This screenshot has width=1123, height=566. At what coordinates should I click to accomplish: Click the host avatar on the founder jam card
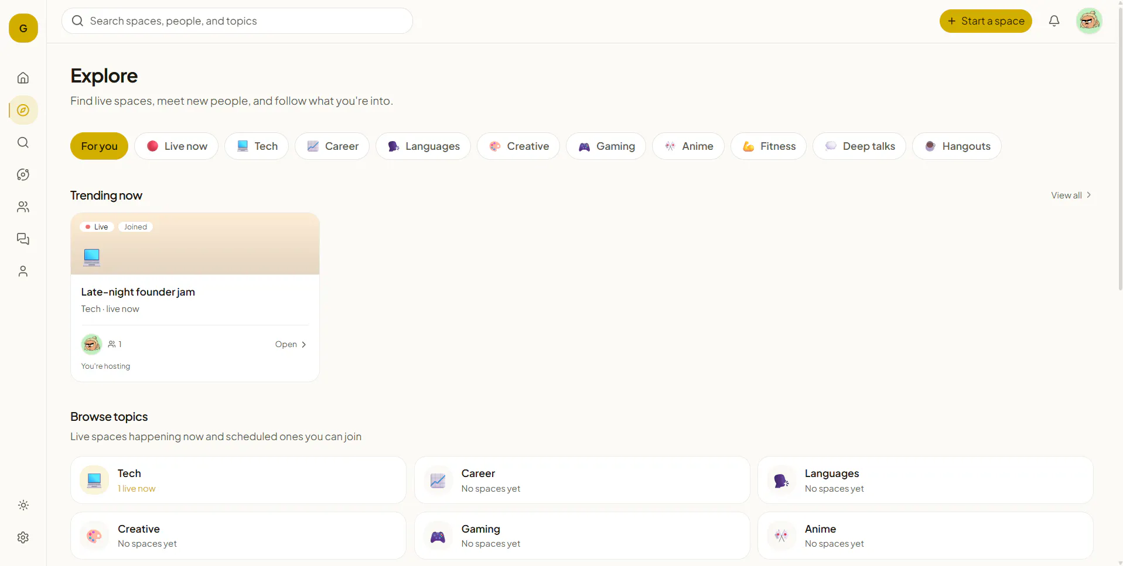[91, 344]
